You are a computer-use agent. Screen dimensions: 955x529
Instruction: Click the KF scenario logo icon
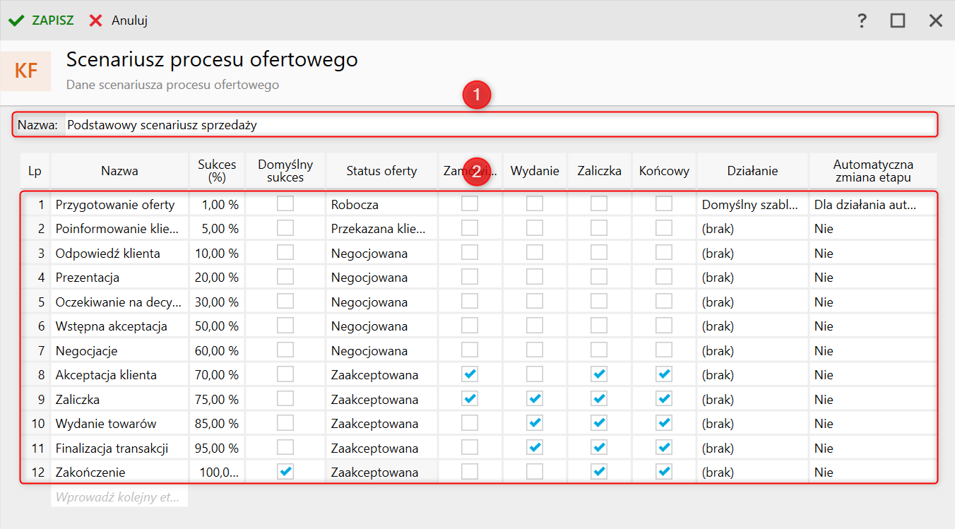coord(26,71)
